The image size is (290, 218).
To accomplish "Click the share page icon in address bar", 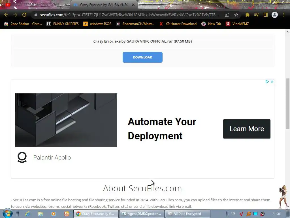I will tap(227, 15).
